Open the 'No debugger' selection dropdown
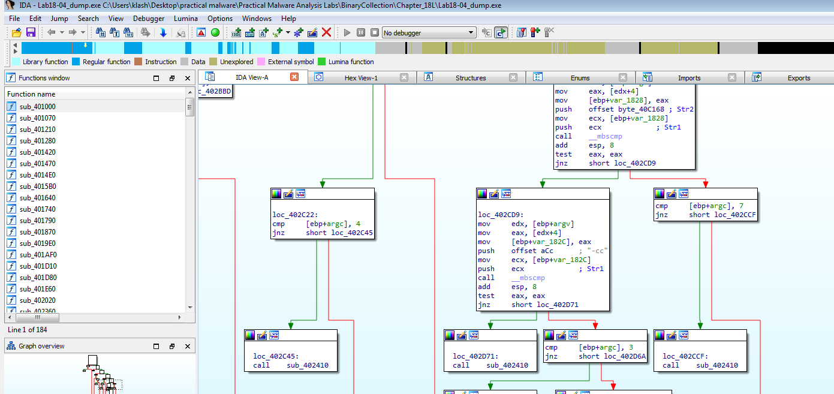This screenshot has height=394, width=834. point(429,32)
